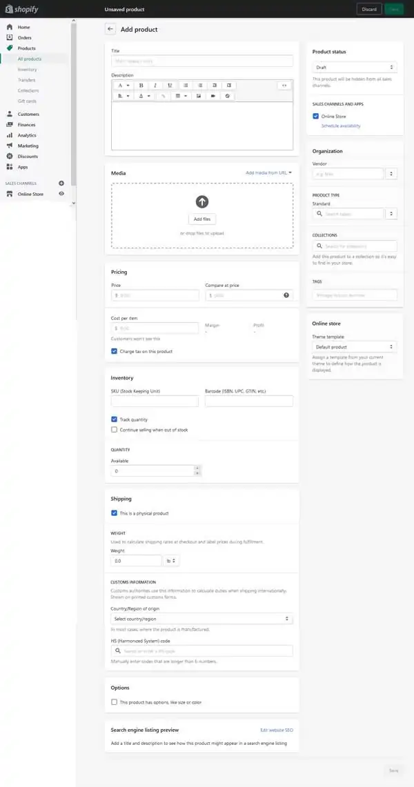Uncheck Charge tax on this product

click(x=114, y=351)
